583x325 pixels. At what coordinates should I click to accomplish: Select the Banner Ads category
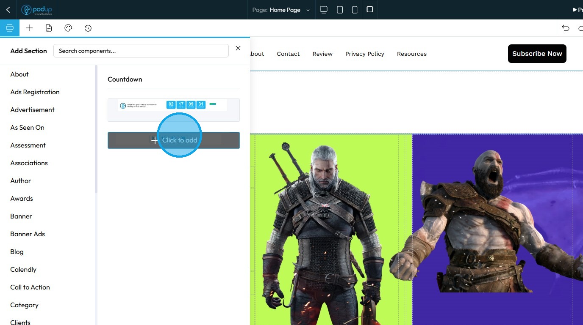pyautogui.click(x=28, y=234)
